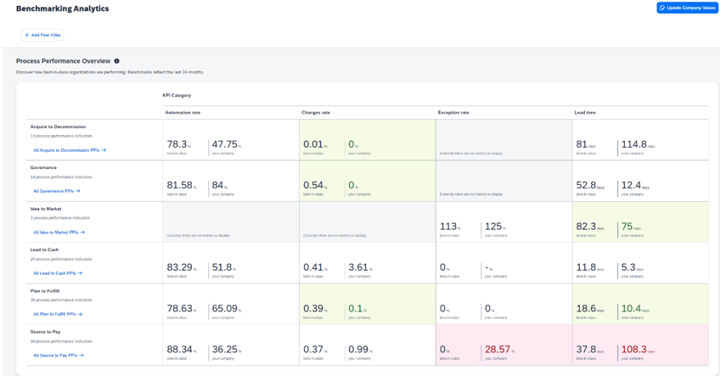
Task: Click the green 75 days Idea to Market value
Action: point(627,227)
